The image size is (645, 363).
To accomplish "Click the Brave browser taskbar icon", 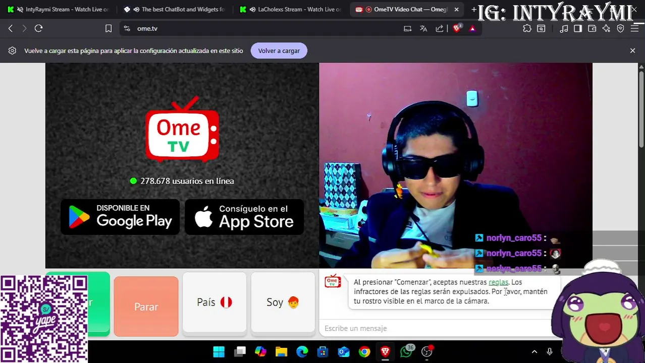I will pos(385,351).
